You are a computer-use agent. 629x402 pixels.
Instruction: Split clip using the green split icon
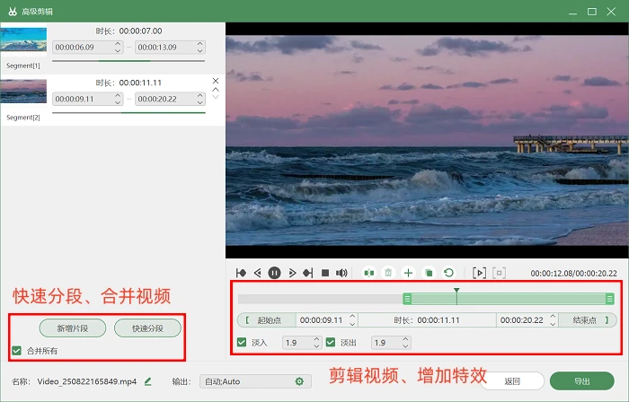(369, 273)
